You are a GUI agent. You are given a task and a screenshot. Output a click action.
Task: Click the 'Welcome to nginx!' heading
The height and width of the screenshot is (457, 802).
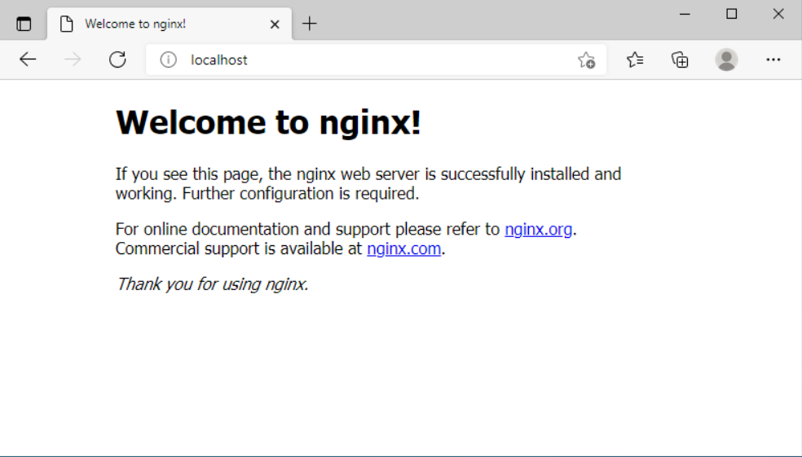268,123
